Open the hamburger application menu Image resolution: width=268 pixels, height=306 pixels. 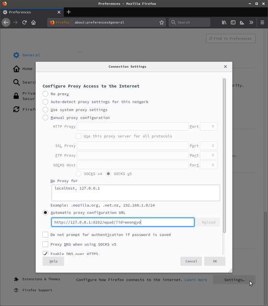click(262, 22)
